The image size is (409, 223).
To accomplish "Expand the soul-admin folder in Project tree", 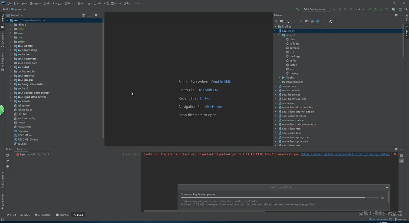I will (x=11, y=46).
